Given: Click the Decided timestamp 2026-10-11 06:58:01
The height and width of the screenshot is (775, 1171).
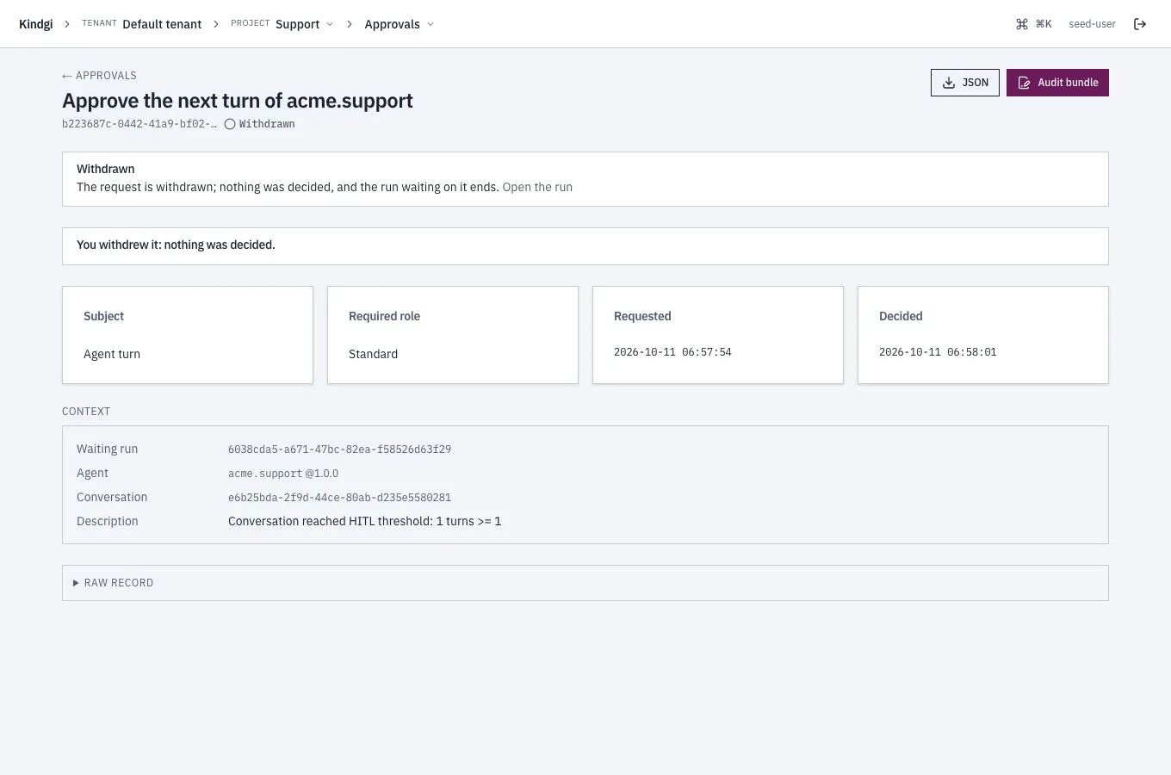Looking at the screenshot, I should (938, 352).
